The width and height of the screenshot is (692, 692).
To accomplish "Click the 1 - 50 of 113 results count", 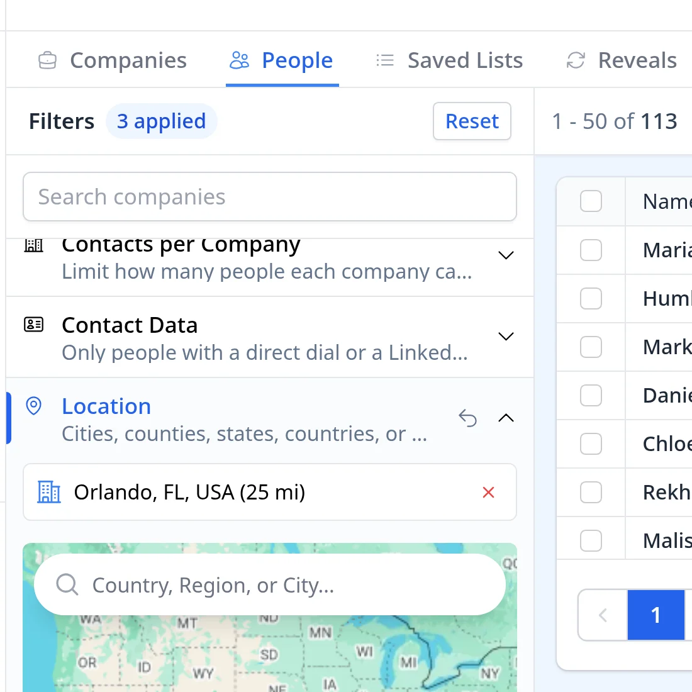I will (615, 121).
